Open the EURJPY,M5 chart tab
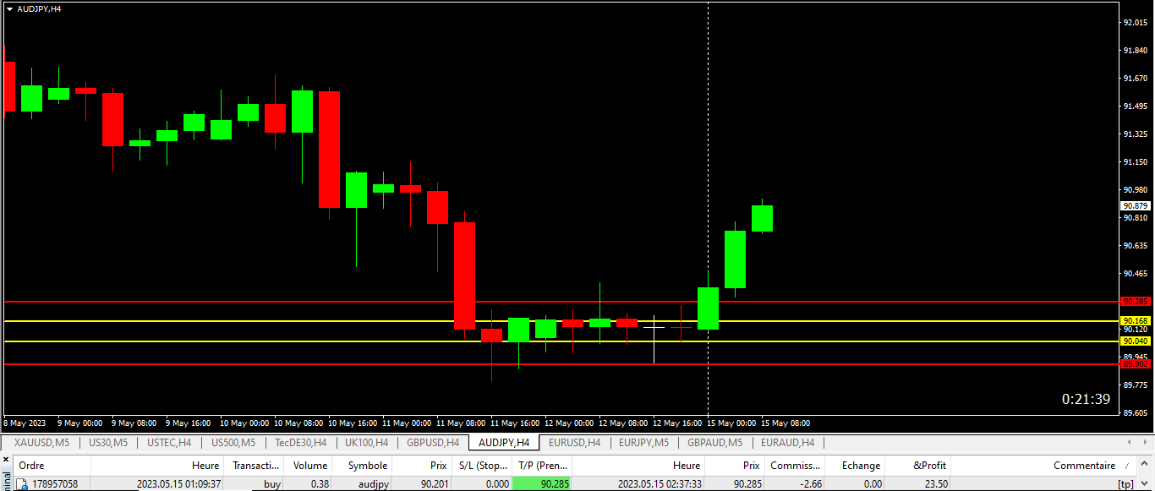1155x491 pixels. point(643,442)
